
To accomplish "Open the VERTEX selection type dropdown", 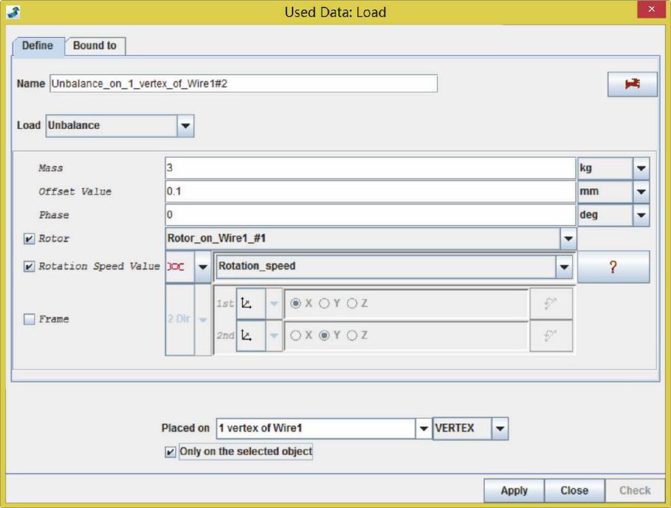I will click(501, 428).
